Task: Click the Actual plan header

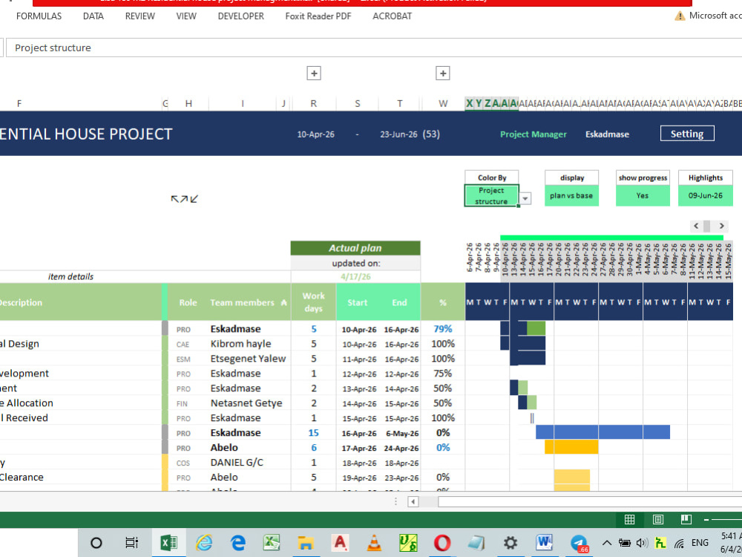Action: pos(355,248)
